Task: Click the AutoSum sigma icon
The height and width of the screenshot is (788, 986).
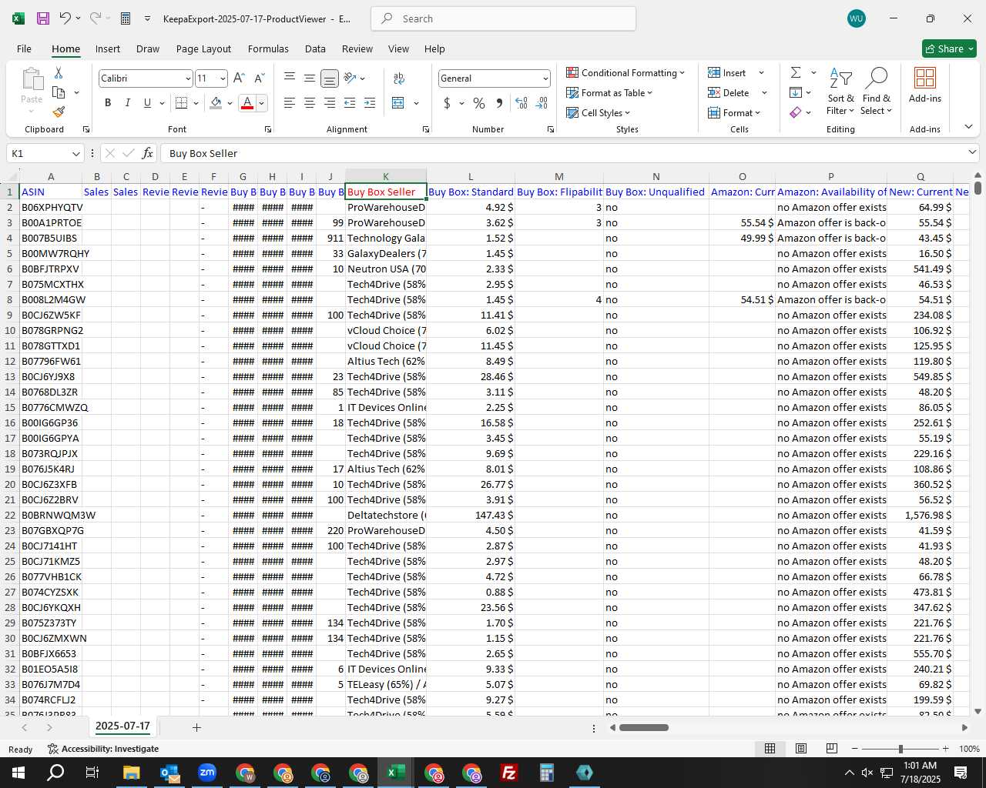Action: (796, 72)
